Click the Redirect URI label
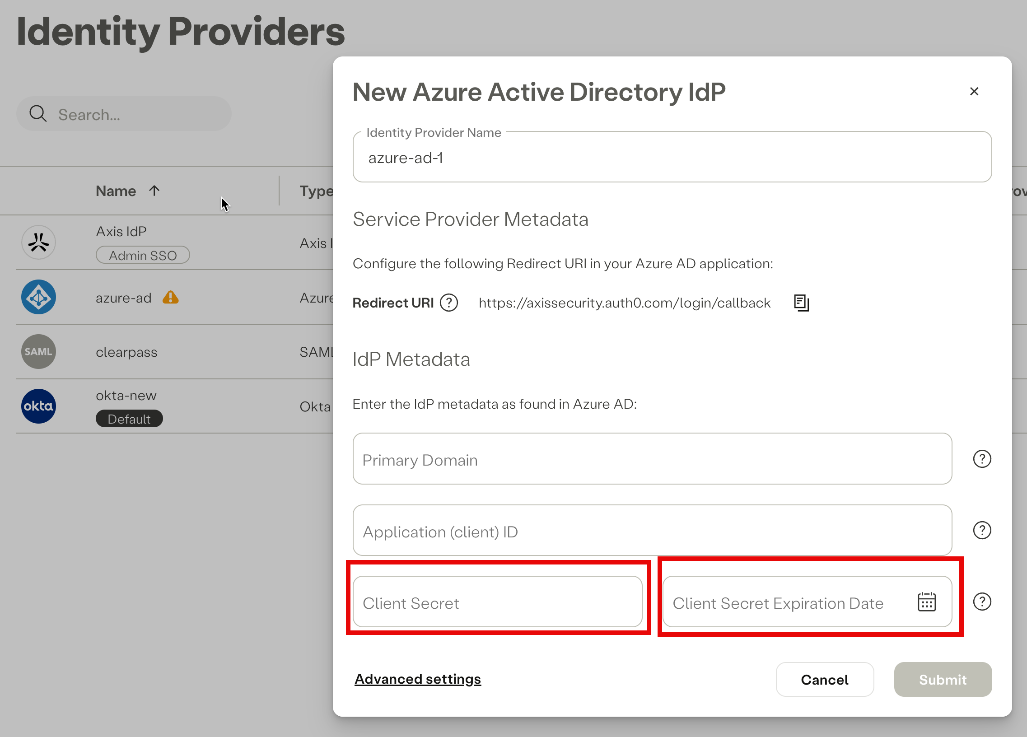Screen dimensions: 1027x737 (x=393, y=303)
